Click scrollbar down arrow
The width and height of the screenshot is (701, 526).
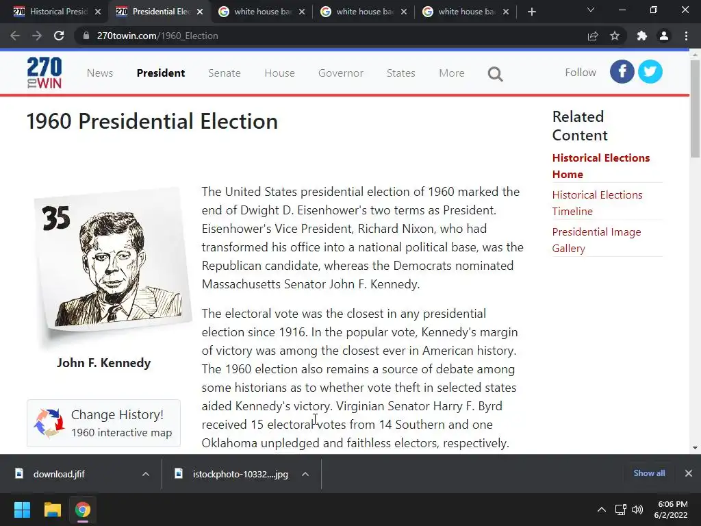[x=695, y=448]
